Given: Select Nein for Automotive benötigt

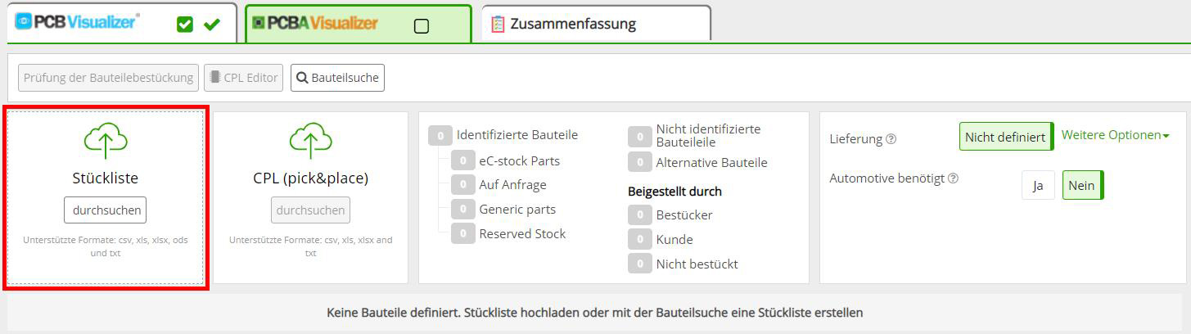Looking at the screenshot, I should click(x=1082, y=185).
